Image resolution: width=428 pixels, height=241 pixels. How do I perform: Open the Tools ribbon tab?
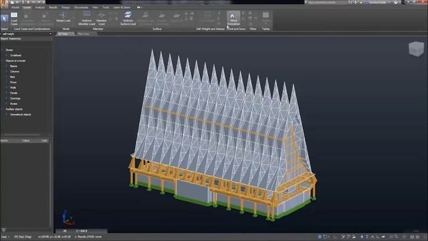pyautogui.click(x=106, y=7)
